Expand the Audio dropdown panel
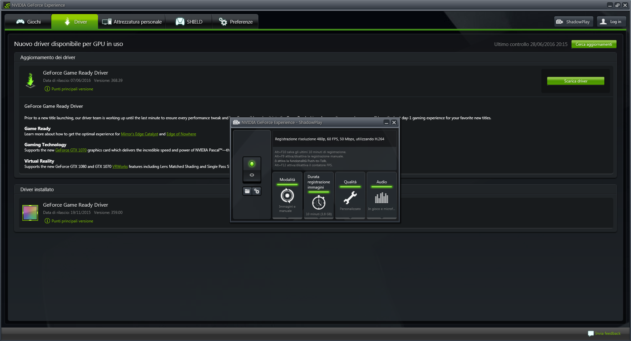This screenshot has height=341, width=631. tap(382, 195)
